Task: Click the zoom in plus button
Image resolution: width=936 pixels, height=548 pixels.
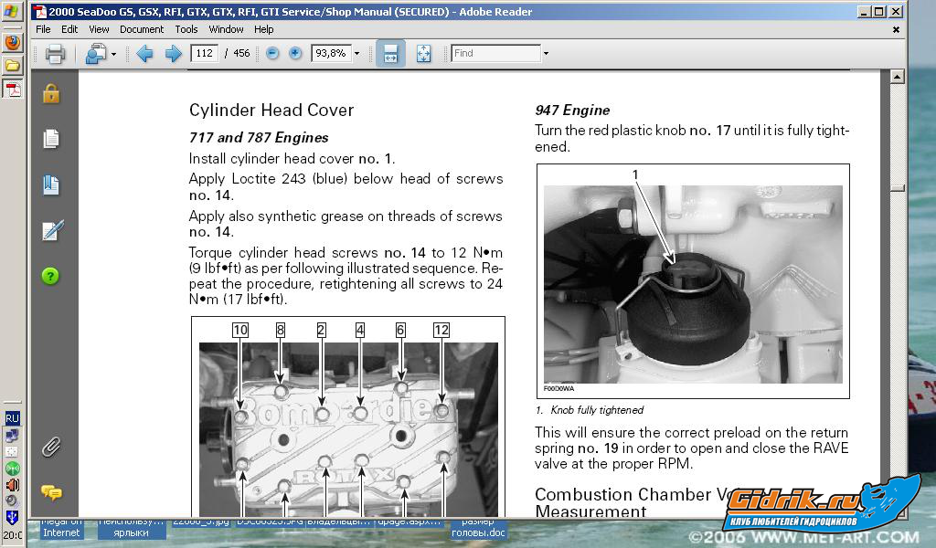Action: [295, 54]
